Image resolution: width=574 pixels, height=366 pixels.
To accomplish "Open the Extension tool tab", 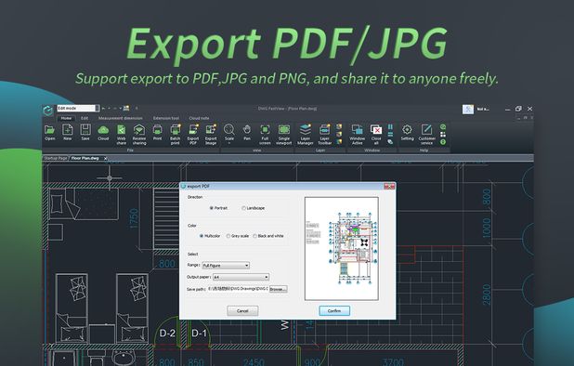I will point(166,118).
